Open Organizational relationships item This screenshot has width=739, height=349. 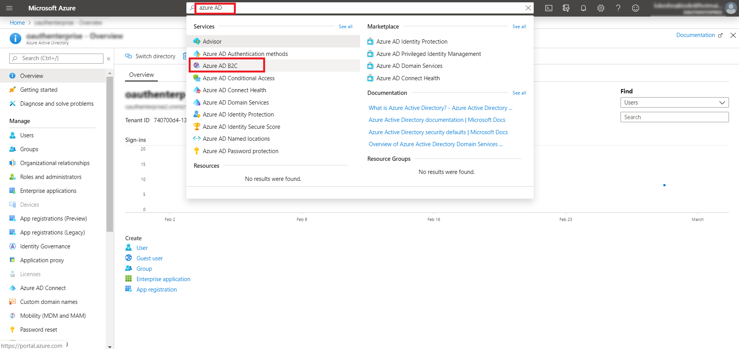[x=53, y=163]
